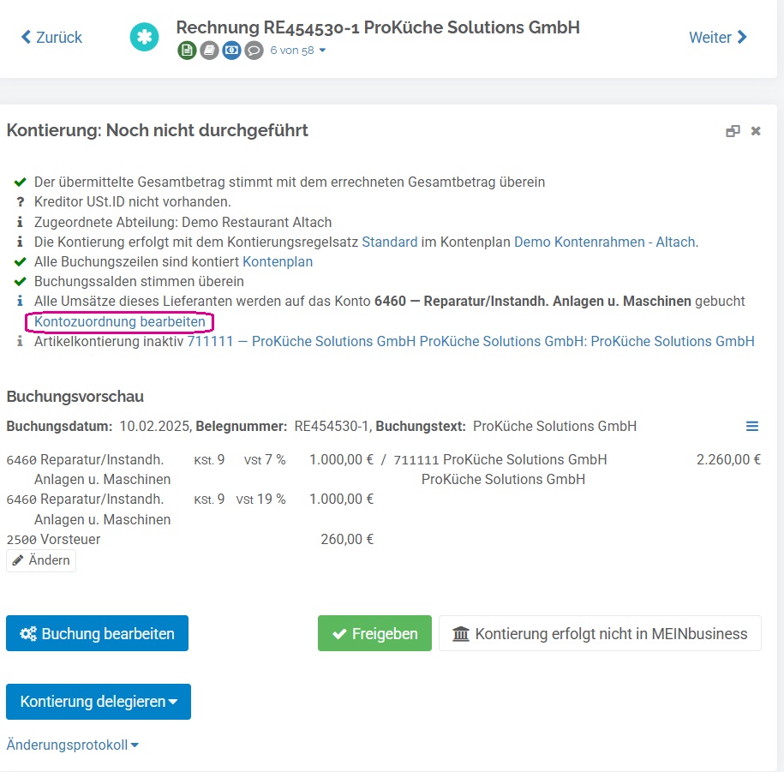
Task: Click info icon beside 'Artikelkontierung inaktiv'
Action: (20, 341)
